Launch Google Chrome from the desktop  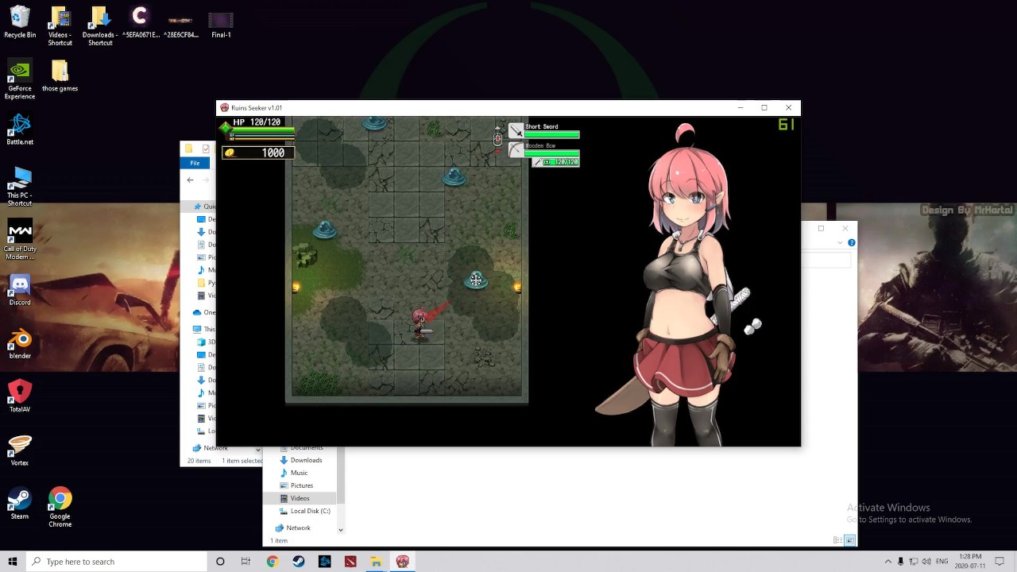point(60,508)
